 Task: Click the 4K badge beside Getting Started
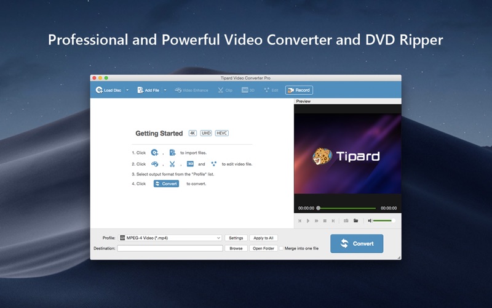192,133
